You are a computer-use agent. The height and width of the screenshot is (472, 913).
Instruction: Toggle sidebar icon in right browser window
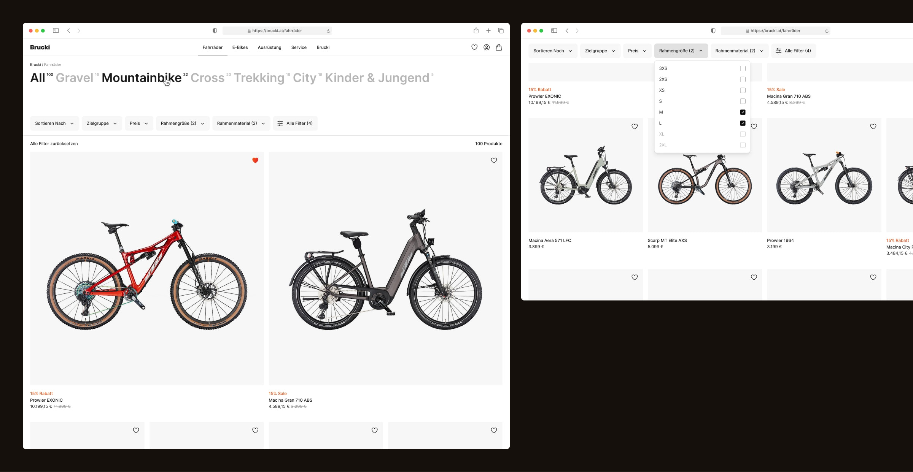(x=554, y=30)
